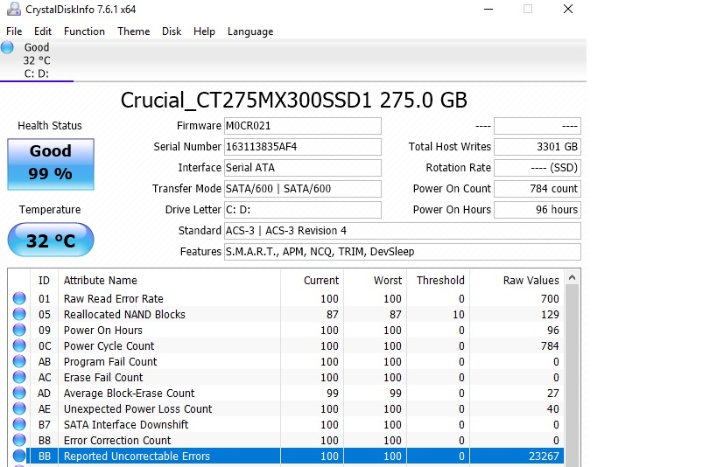Click status orb for Erase Fail Count
The image size is (717, 467).
(19, 377)
